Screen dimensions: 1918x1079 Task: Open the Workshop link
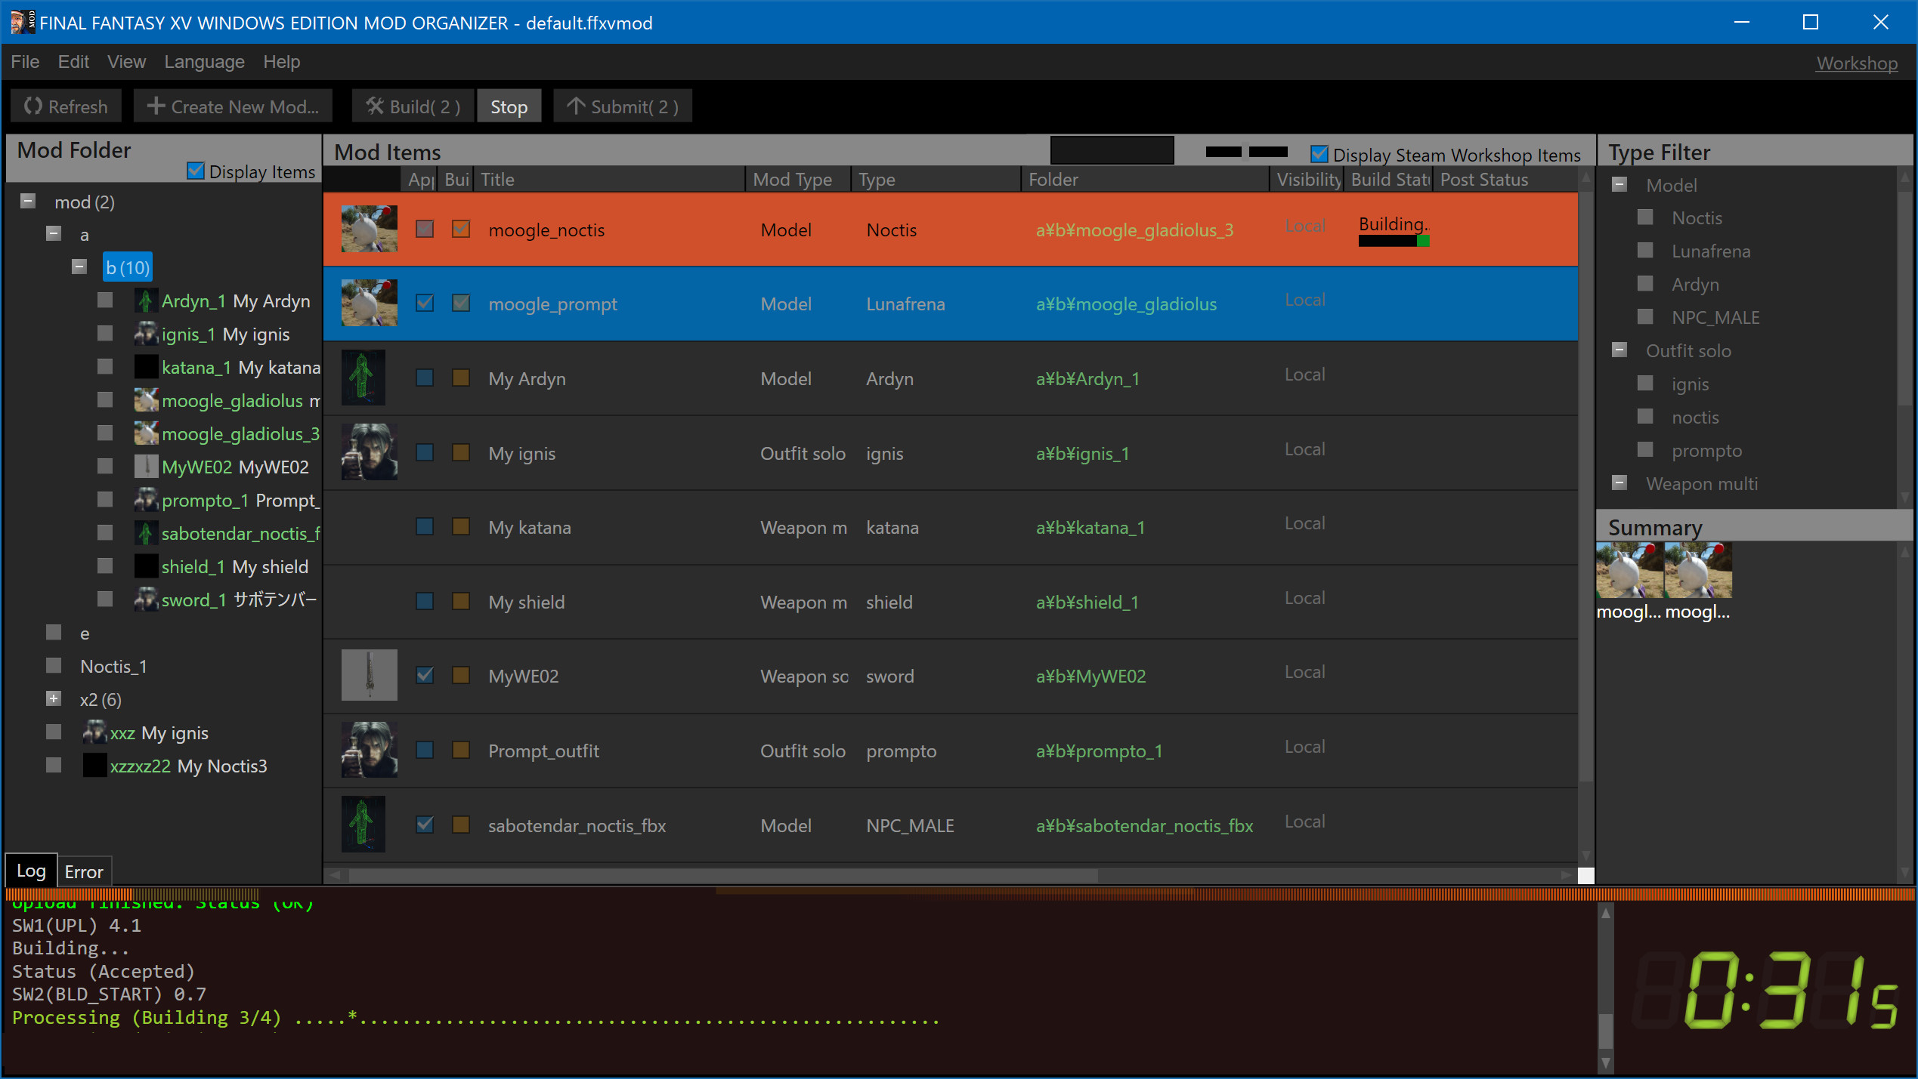tap(1856, 63)
